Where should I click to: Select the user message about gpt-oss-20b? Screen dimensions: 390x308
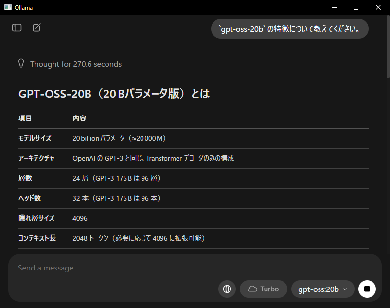tap(290, 29)
